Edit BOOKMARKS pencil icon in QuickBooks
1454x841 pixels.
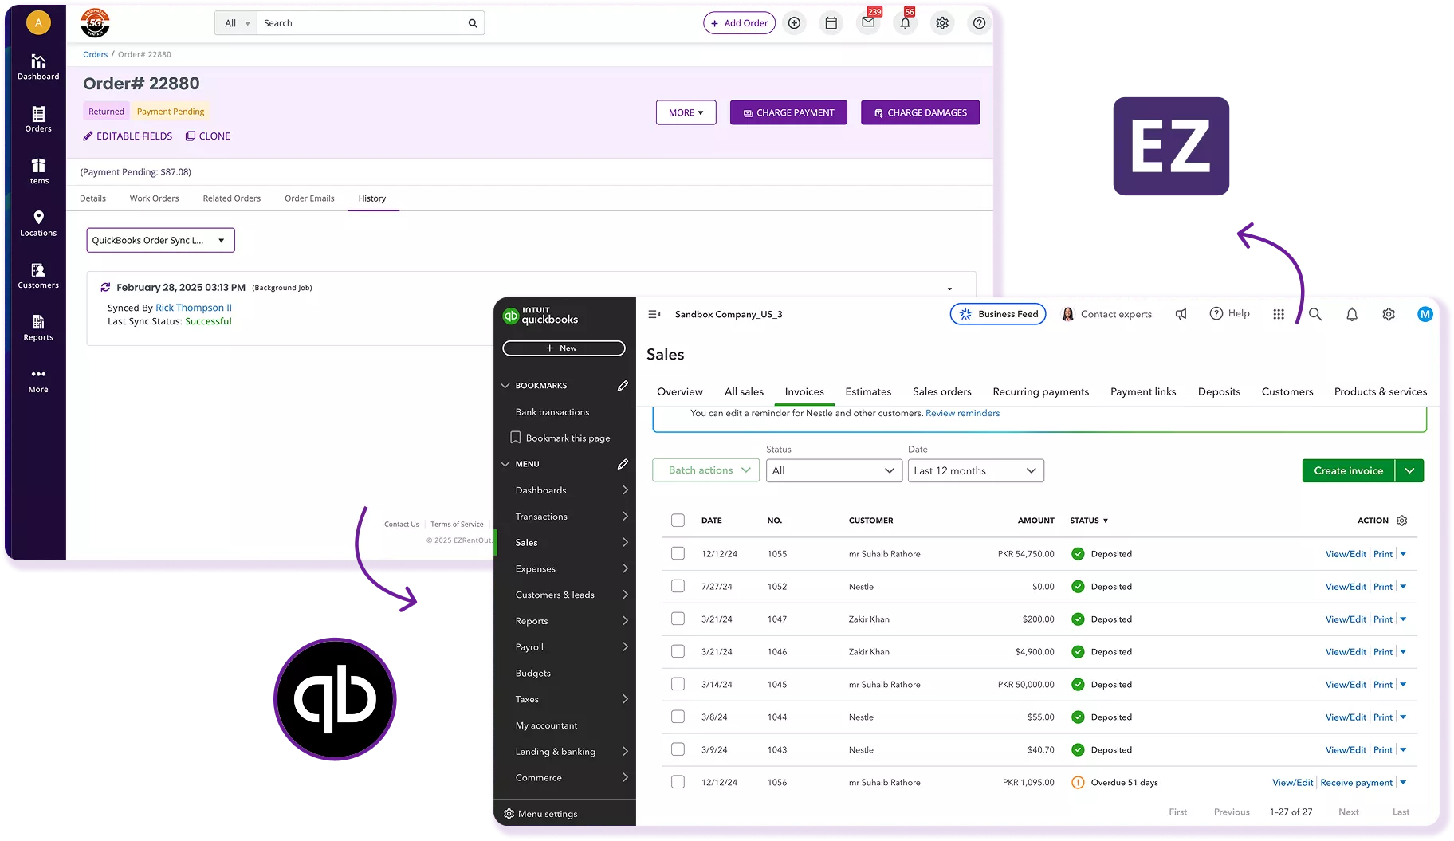coord(623,386)
